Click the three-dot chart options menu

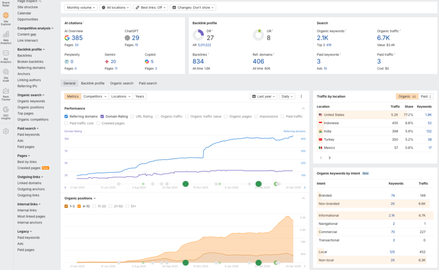coord(301,96)
